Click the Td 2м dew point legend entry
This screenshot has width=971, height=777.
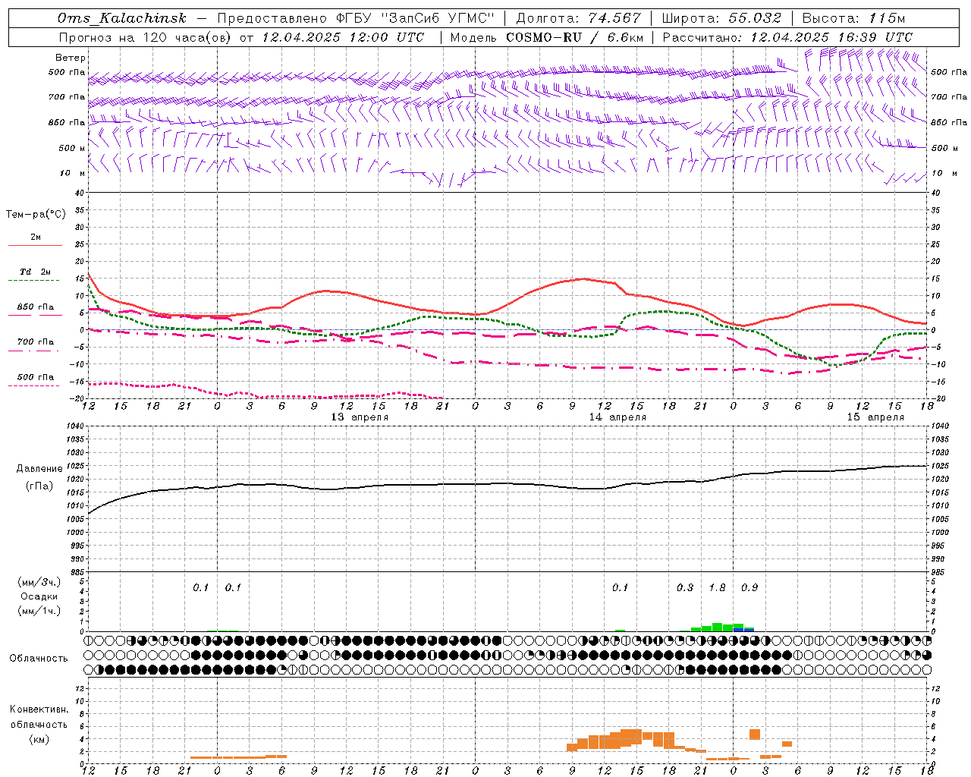36,272
